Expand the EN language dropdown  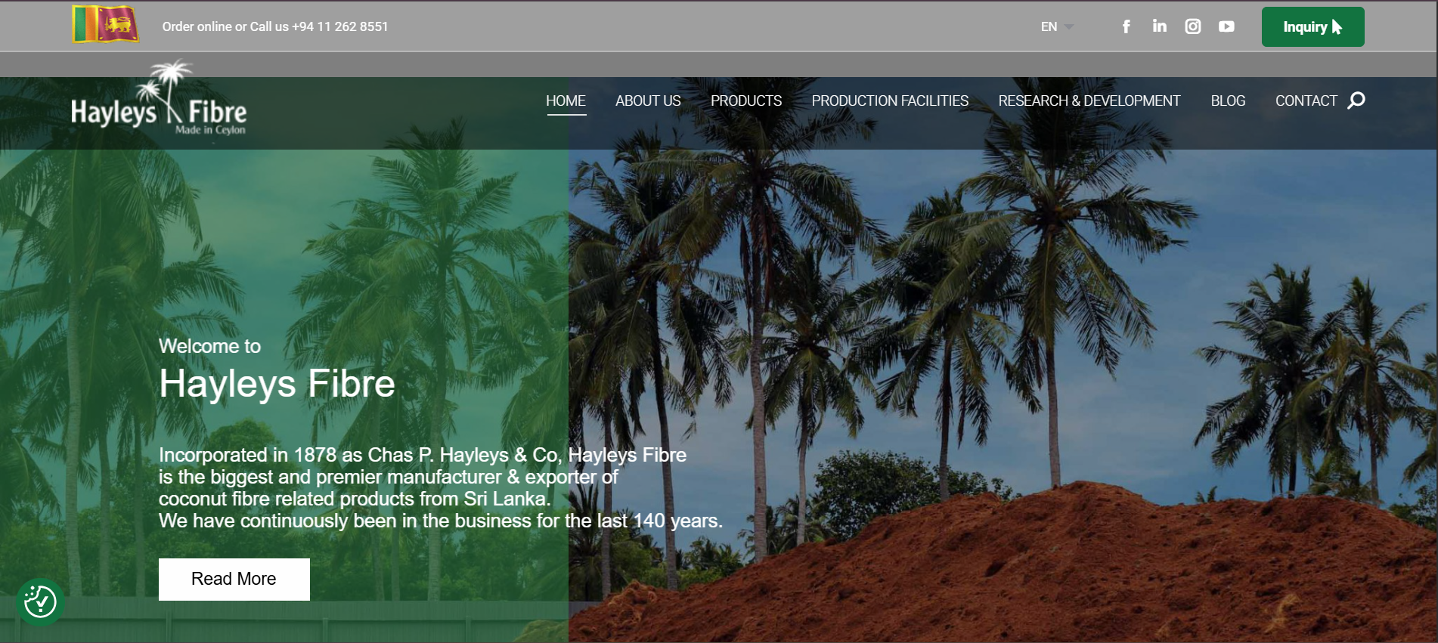click(1049, 26)
